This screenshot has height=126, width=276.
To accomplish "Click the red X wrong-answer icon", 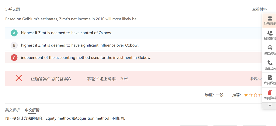I will pos(19,78).
